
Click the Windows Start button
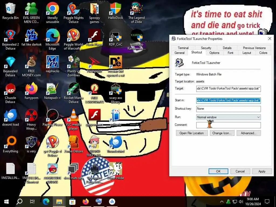pyautogui.click(x=6, y=202)
